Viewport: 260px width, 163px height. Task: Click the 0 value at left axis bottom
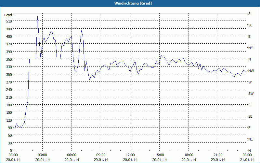(10, 151)
